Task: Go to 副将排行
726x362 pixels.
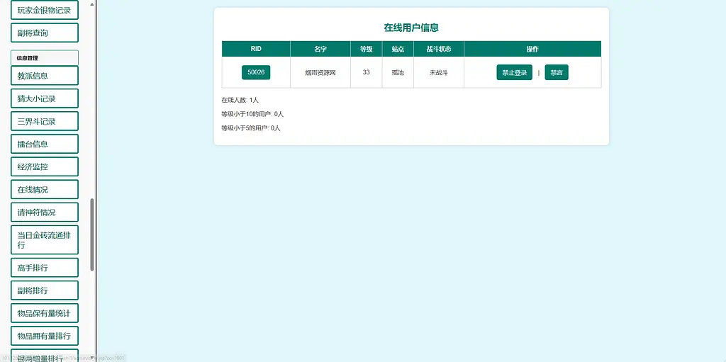Action: click(45, 290)
